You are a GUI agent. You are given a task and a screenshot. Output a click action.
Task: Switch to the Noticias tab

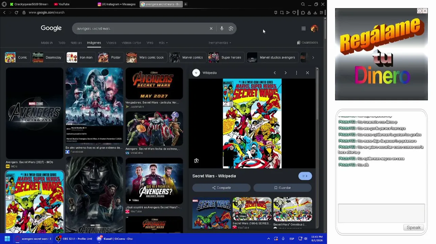[x=76, y=43]
